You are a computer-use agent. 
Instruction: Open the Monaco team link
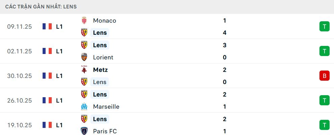pos(104,21)
